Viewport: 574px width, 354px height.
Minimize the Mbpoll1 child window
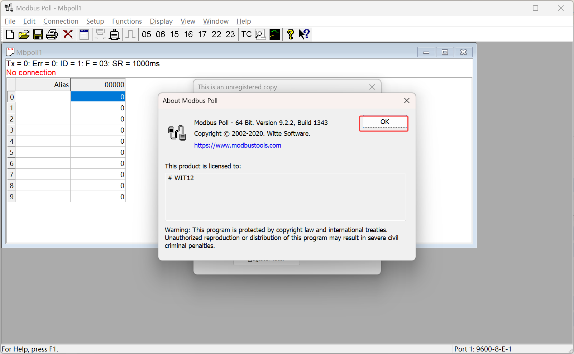426,52
